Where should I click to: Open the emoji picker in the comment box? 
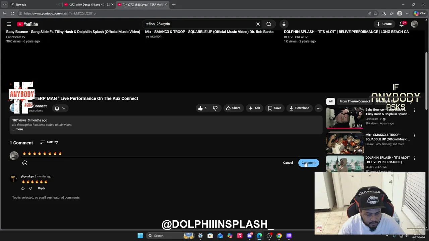point(25,163)
